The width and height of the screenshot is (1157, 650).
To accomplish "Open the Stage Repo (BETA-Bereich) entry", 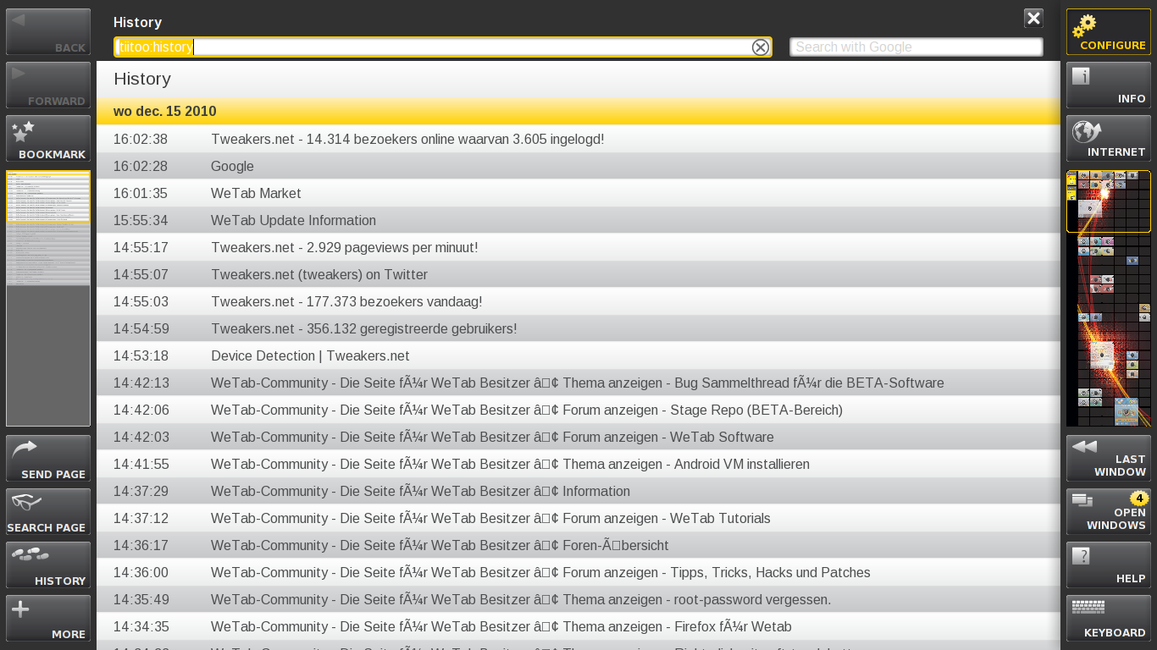I will point(578,410).
